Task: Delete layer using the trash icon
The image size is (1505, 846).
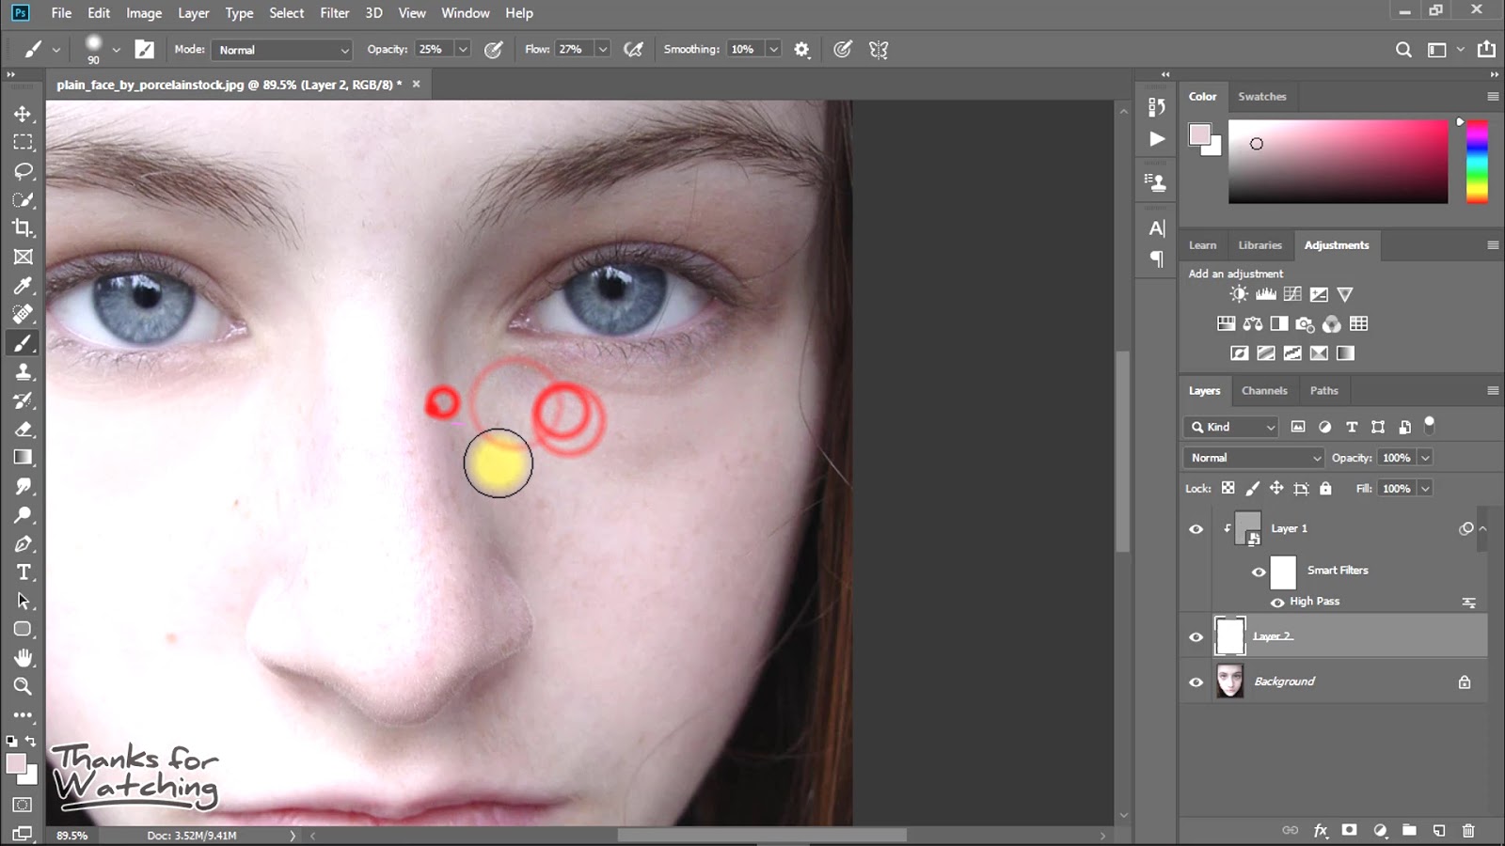Action: click(1468, 830)
